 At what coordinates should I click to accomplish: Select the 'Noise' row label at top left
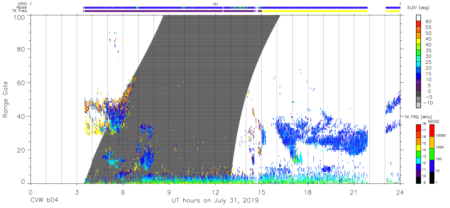22,7
